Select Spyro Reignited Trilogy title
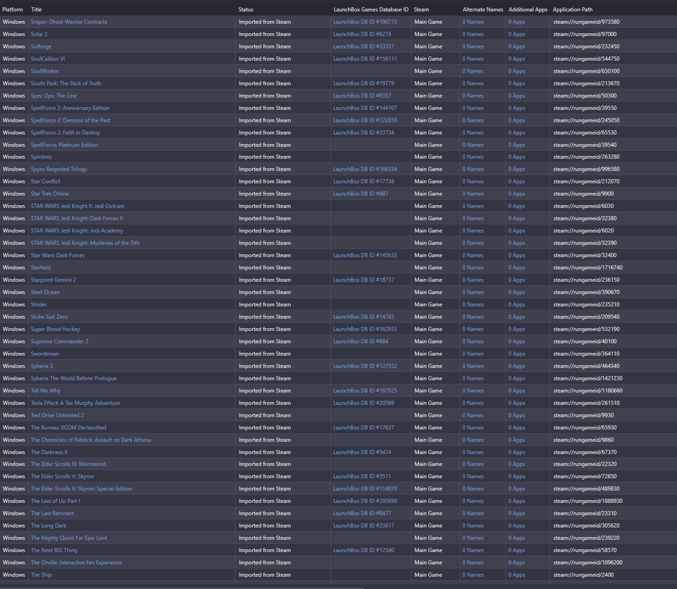The image size is (677, 589). click(x=59, y=169)
